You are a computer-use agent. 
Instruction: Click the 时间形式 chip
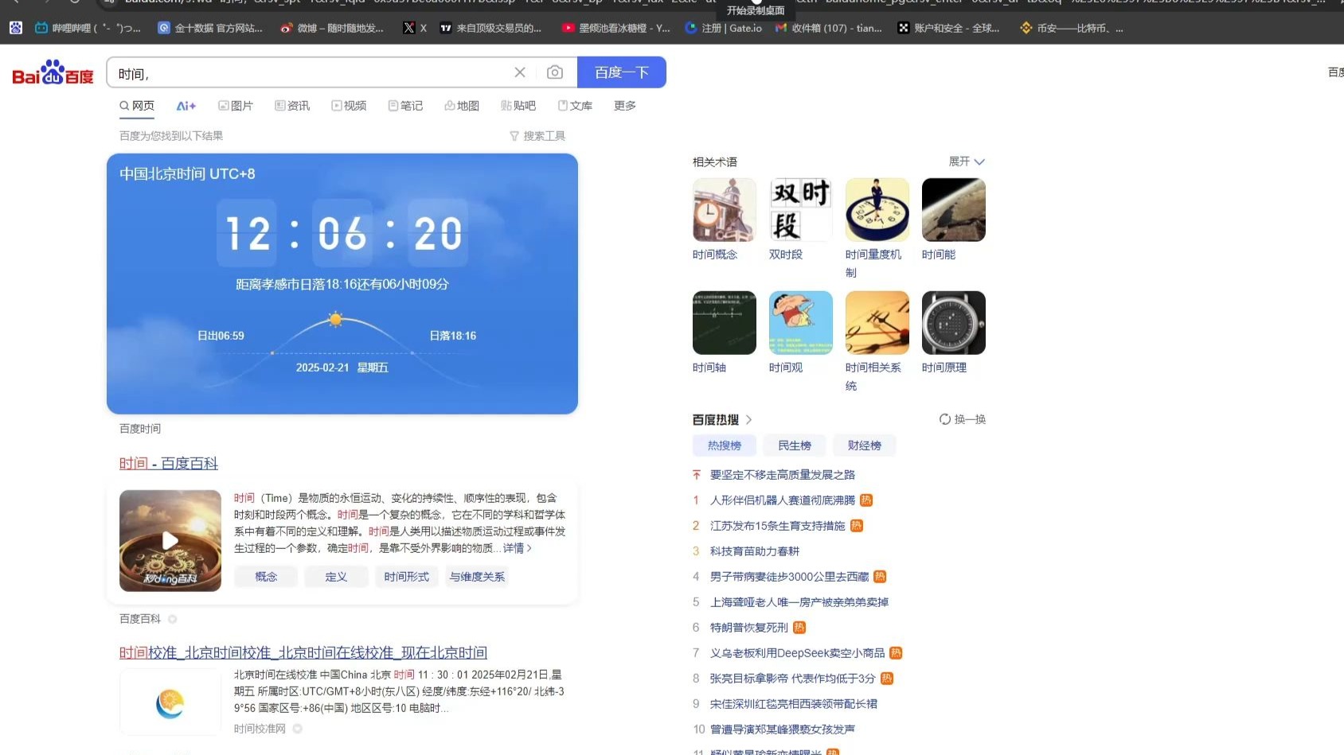pyautogui.click(x=406, y=577)
